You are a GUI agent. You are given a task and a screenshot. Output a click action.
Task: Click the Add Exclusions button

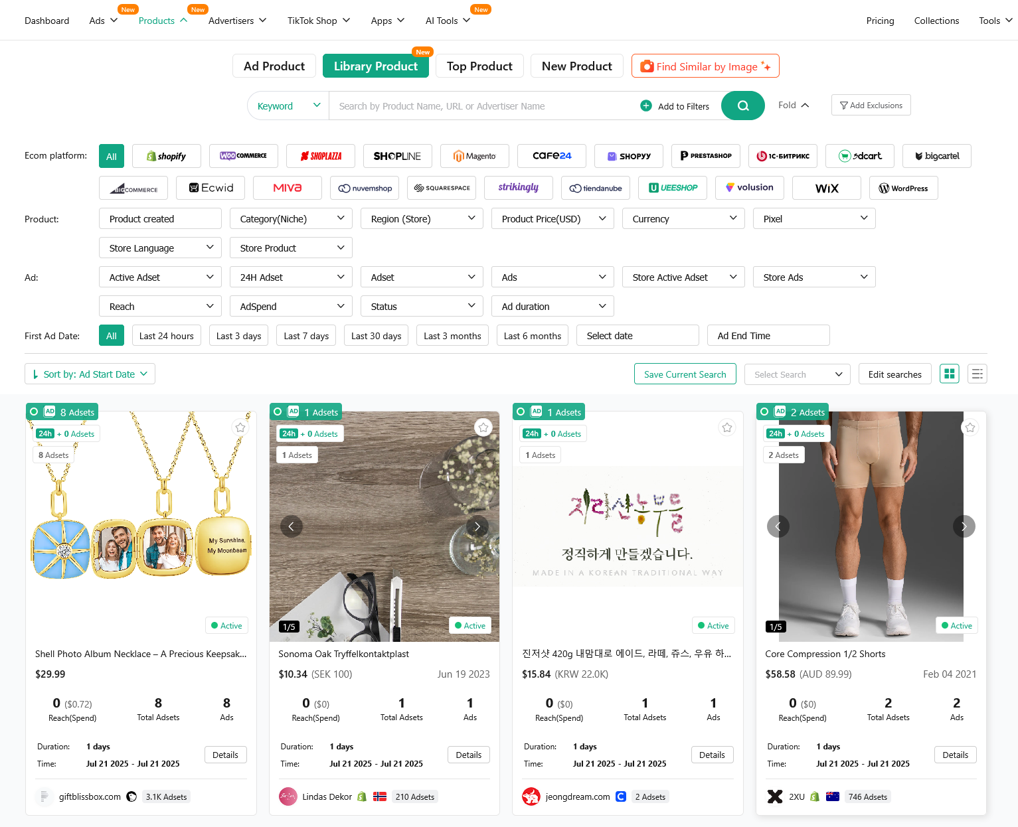(x=871, y=105)
